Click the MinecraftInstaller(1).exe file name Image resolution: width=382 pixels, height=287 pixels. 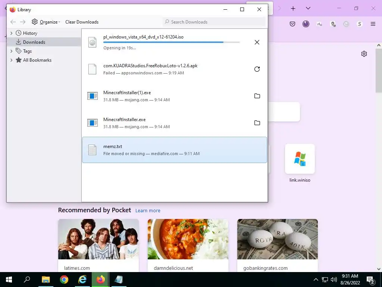click(127, 93)
